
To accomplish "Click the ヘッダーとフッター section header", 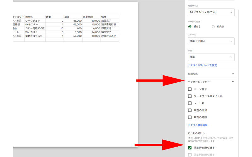I will click(x=211, y=82).
